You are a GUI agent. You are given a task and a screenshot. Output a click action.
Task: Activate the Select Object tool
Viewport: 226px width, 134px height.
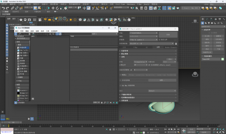point(35,8)
